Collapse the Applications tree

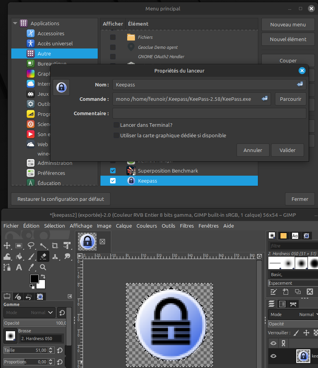coord(15,23)
